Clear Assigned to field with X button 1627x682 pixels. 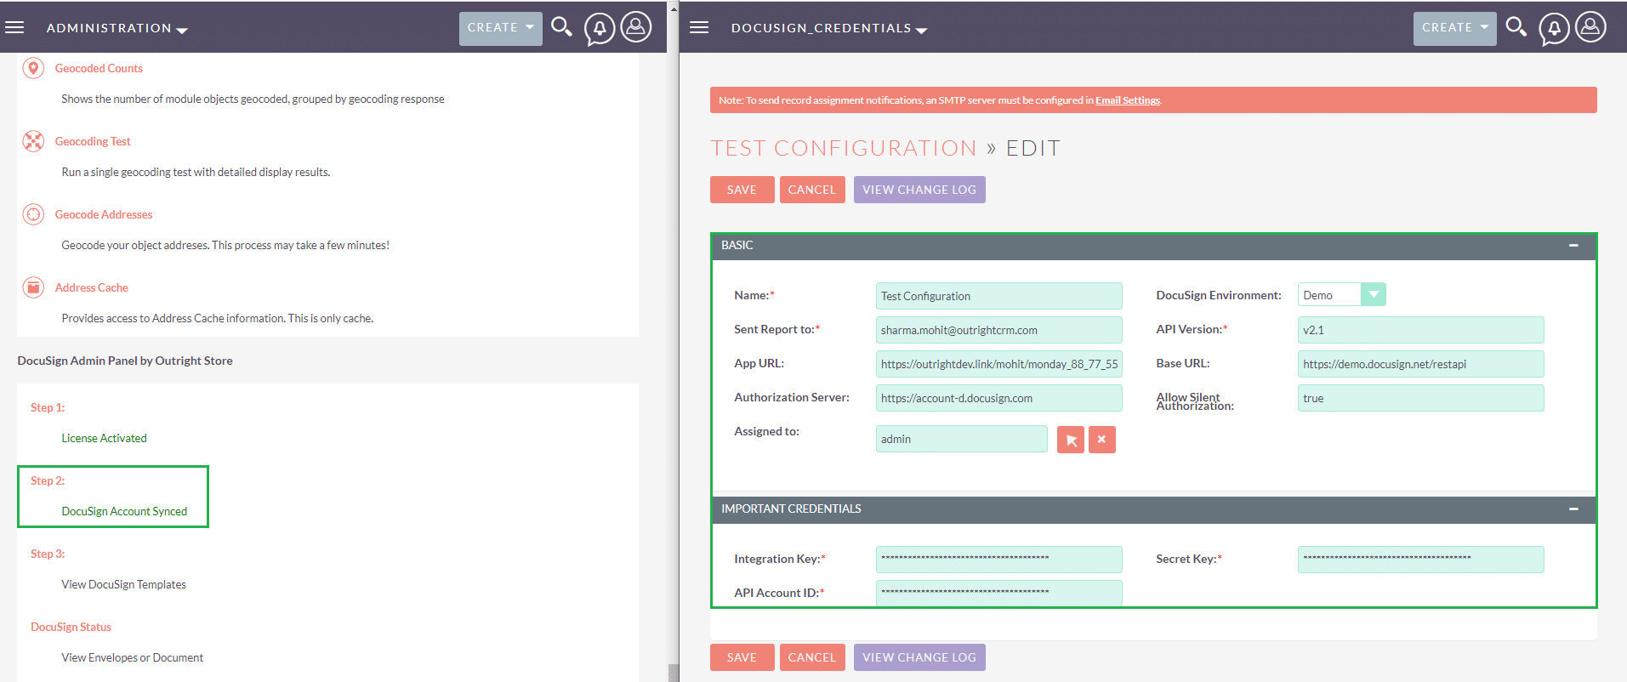coord(1101,440)
